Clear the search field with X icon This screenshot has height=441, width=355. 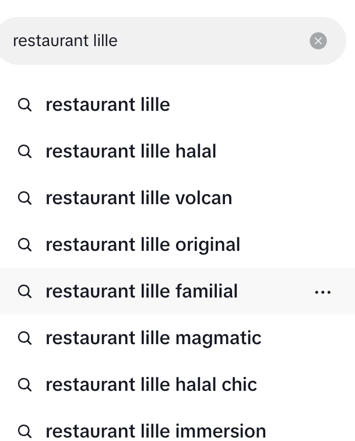click(x=318, y=41)
